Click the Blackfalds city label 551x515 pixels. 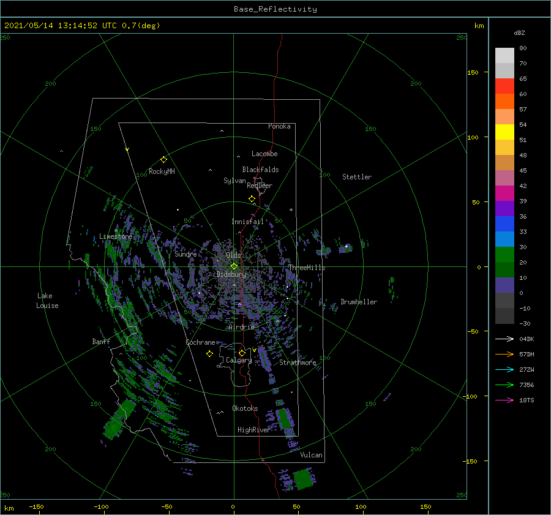[260, 170]
